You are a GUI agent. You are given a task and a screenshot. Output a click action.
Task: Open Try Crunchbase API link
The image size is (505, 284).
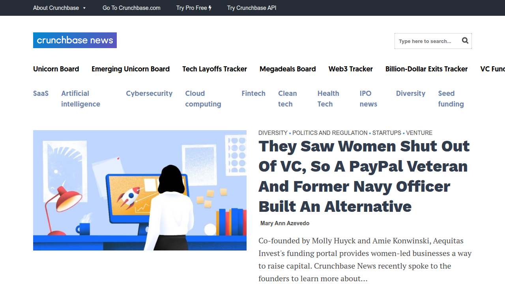[252, 8]
